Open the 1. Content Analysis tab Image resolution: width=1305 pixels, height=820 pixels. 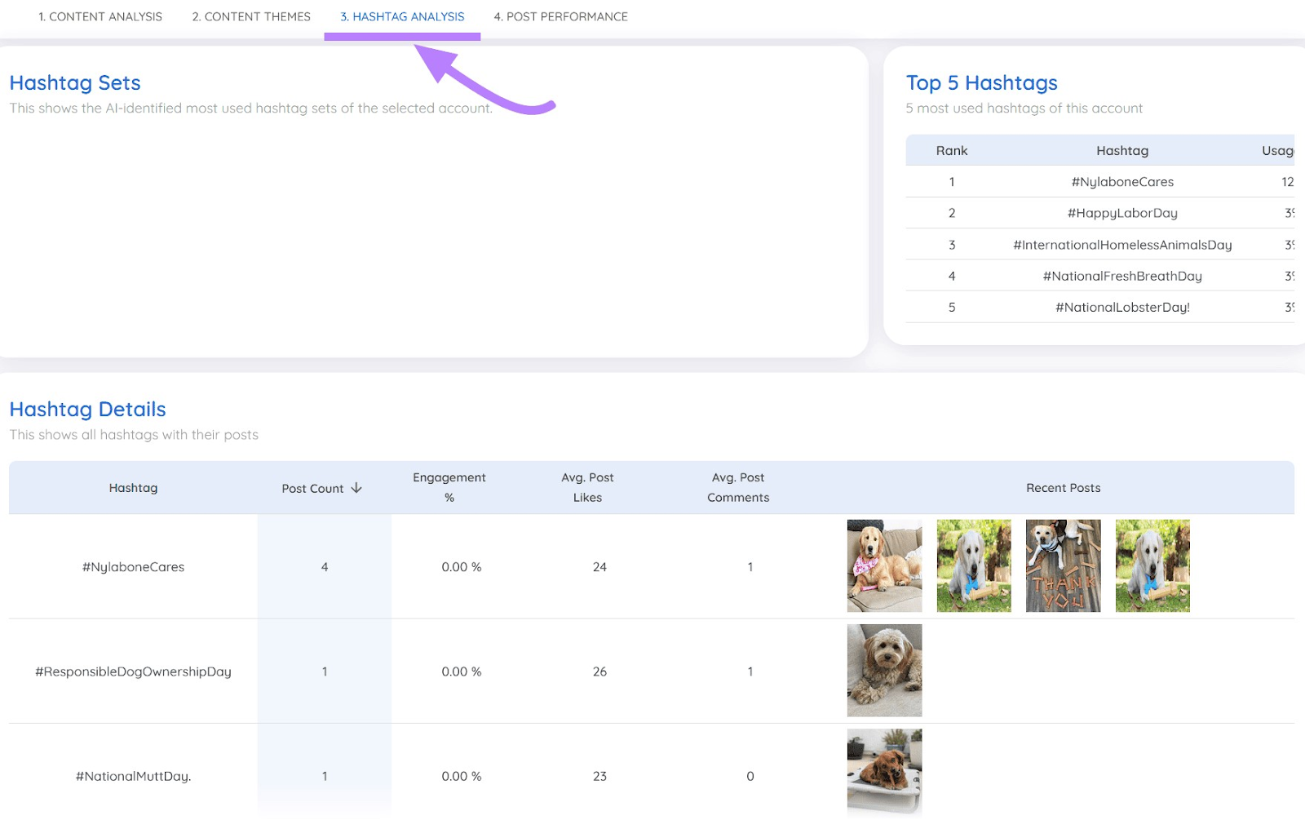coord(100,16)
